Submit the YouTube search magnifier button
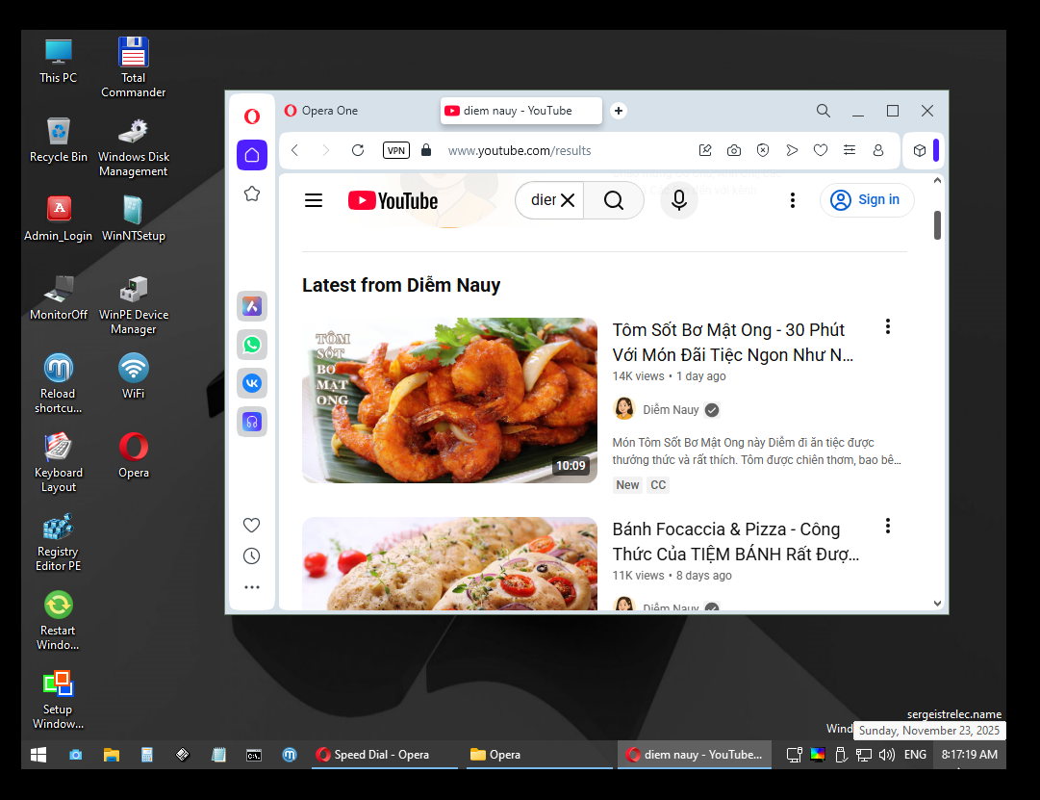This screenshot has width=1040, height=800. [614, 200]
